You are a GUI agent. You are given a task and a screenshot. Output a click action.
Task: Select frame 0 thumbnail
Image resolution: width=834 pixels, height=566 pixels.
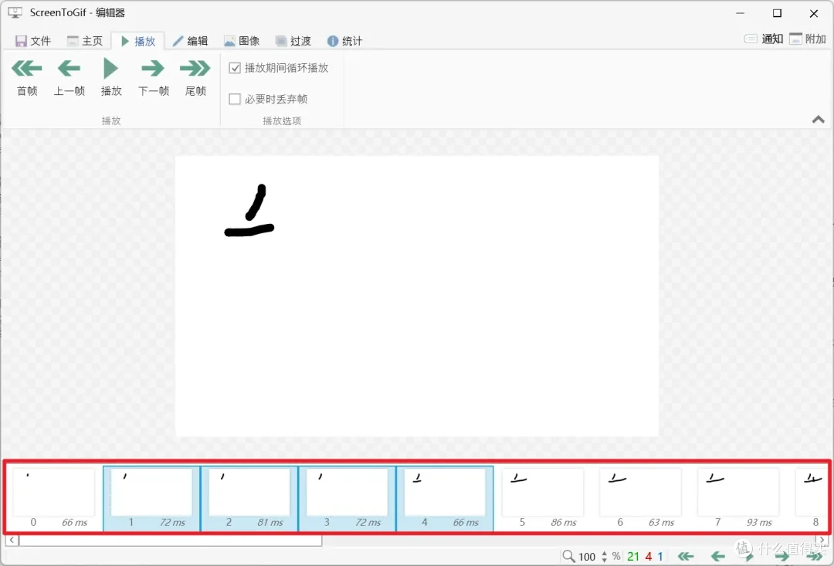coord(54,499)
